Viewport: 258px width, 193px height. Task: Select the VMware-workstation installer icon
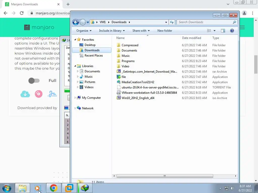tap(118, 92)
